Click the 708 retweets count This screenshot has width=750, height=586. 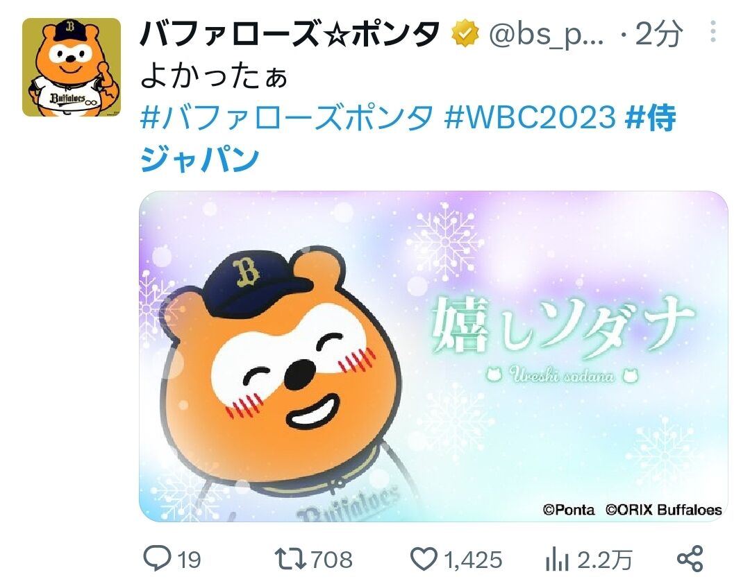click(x=331, y=559)
